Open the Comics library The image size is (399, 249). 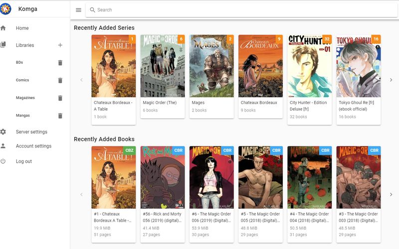coord(22,80)
